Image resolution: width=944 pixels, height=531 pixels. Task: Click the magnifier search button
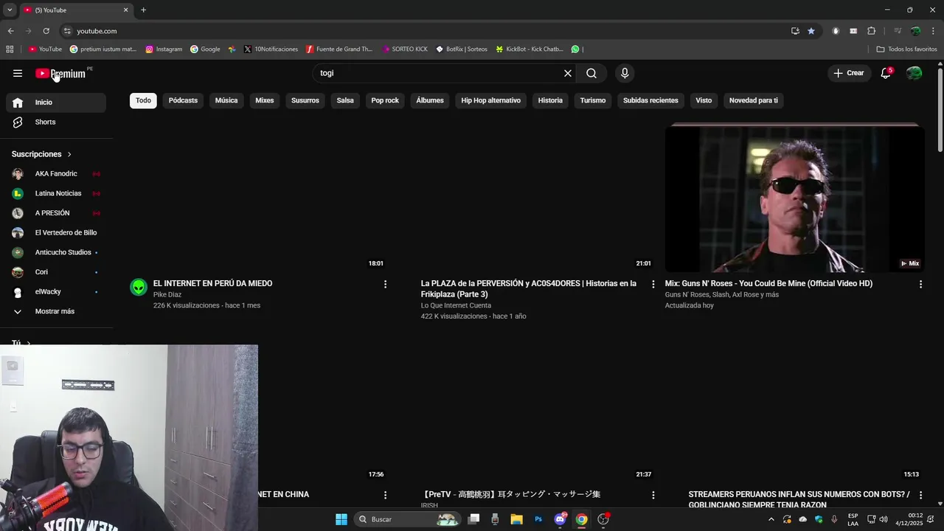coord(591,73)
